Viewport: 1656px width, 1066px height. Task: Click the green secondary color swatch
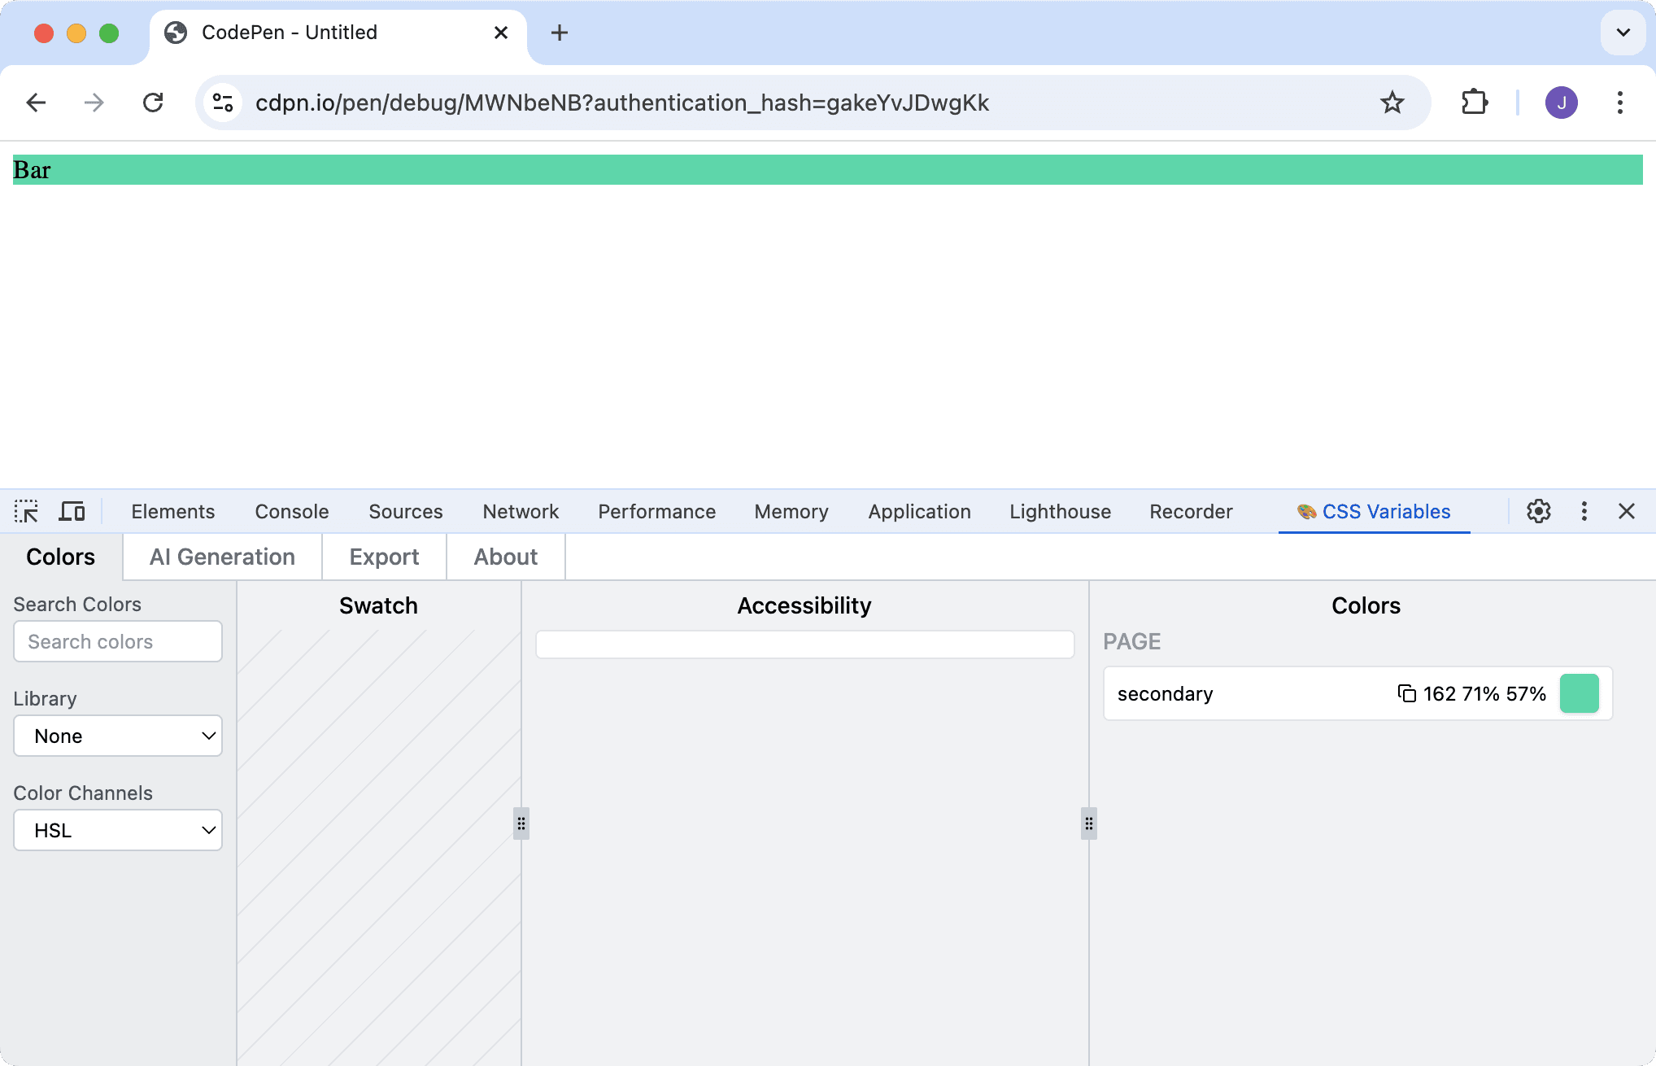(x=1579, y=693)
